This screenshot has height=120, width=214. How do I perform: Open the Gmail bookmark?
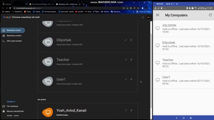click(x=88, y=12)
